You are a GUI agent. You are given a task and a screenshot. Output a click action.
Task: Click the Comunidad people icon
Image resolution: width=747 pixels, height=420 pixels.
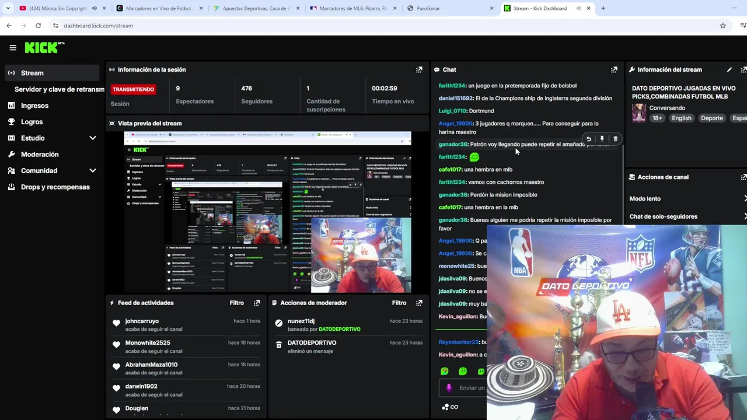point(11,171)
